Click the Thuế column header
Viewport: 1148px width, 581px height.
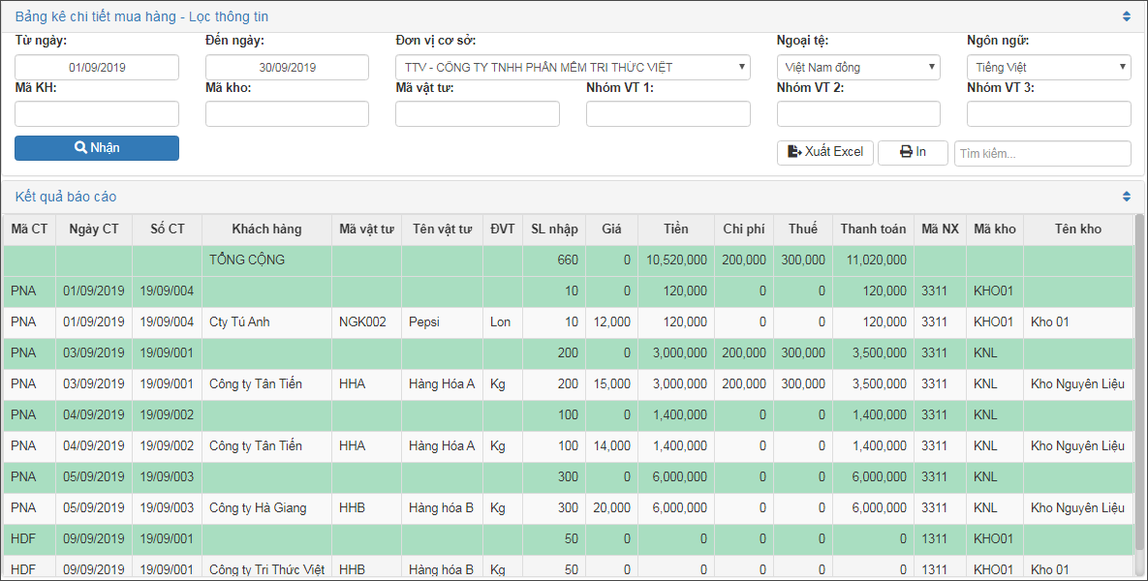803,229
